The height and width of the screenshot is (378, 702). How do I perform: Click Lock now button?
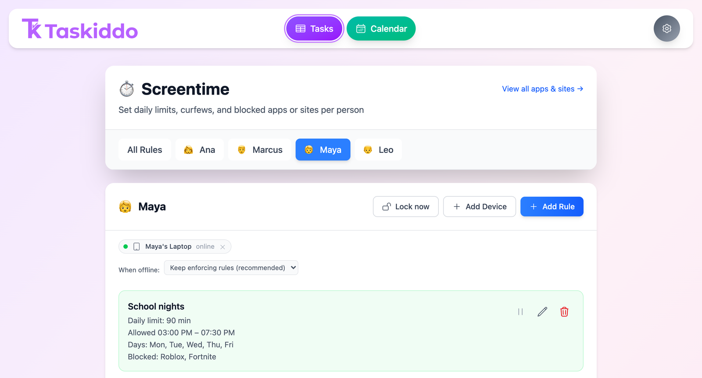pos(406,207)
